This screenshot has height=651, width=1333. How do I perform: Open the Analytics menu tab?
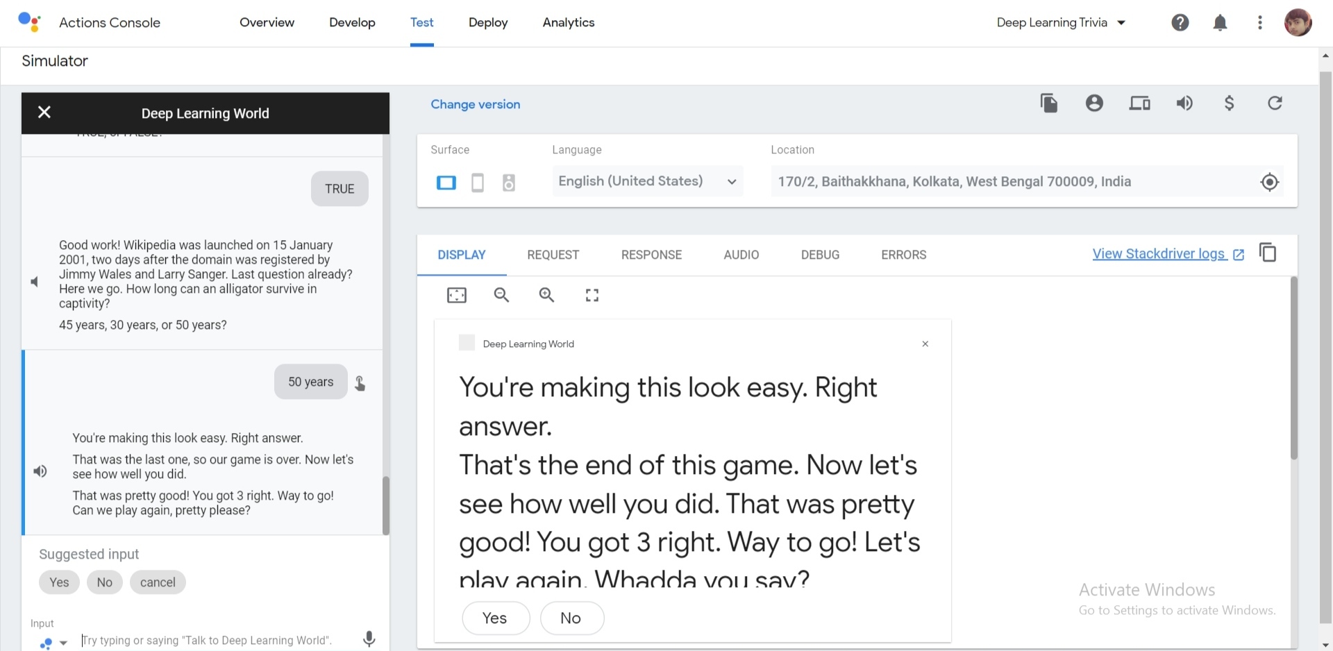568,22
